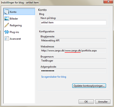The image size is (114, 107).
Task: Click the Adgangskode password field
Action: 73,71
